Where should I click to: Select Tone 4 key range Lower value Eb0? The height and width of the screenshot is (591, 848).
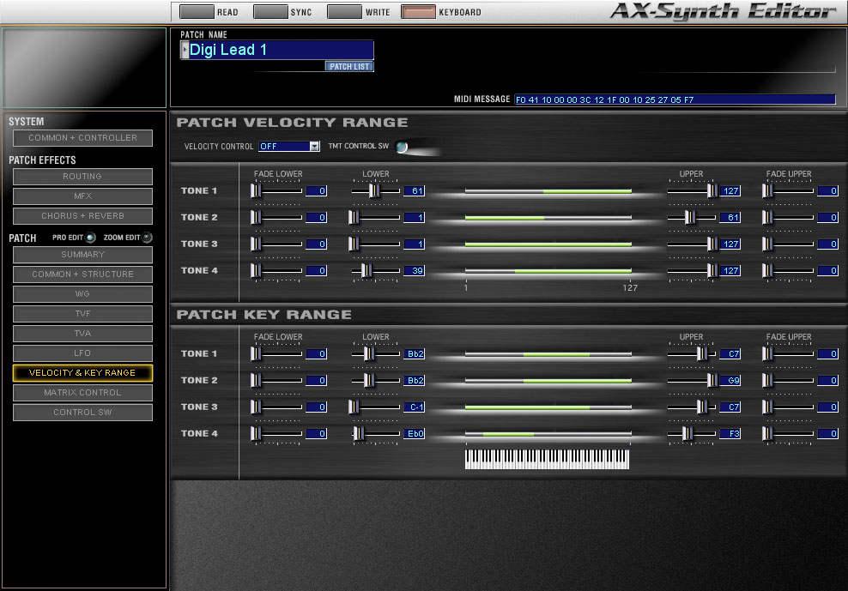tap(415, 433)
